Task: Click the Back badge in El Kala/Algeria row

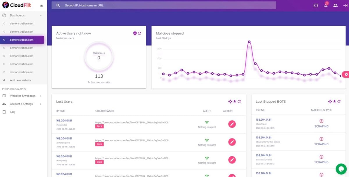Action: click(99, 144)
